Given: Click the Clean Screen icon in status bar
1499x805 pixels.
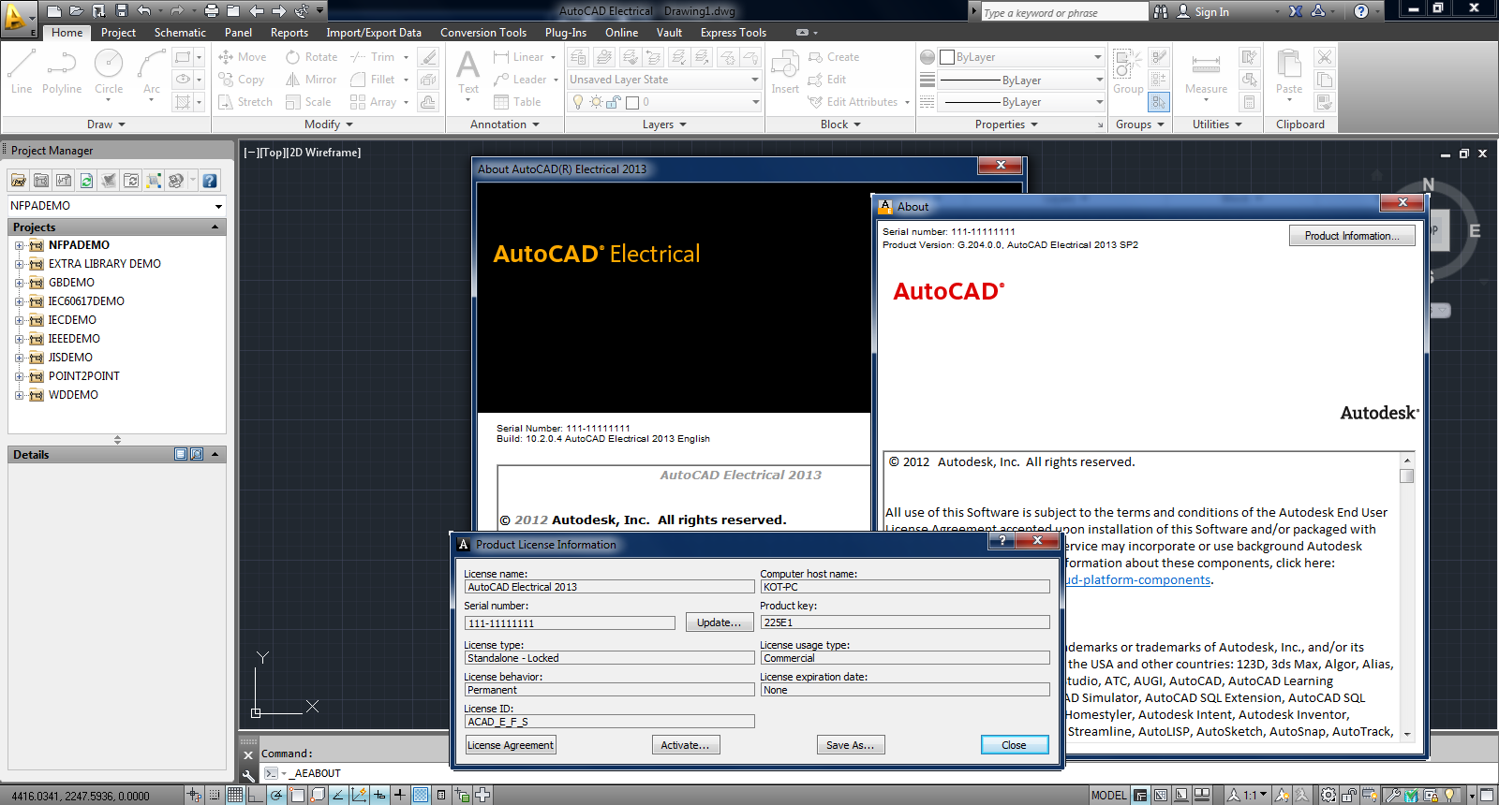Looking at the screenshot, I should [1487, 796].
